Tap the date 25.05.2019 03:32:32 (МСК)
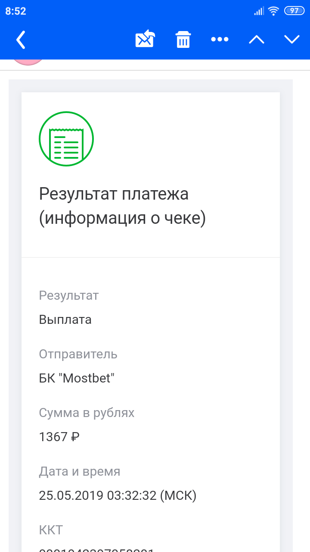310x552 pixels. (118, 496)
